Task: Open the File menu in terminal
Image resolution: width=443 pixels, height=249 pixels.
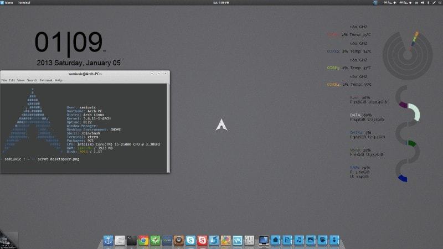Action: (x=4, y=80)
